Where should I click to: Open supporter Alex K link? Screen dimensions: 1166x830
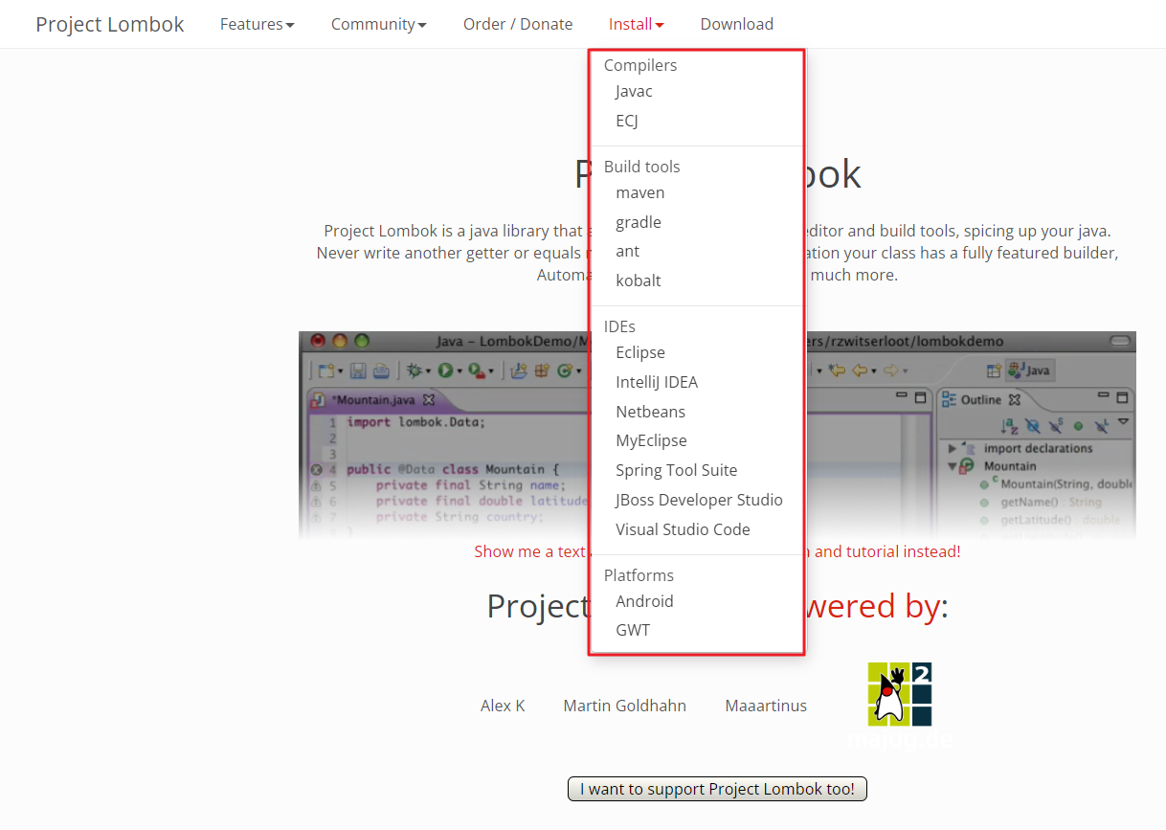pos(503,706)
